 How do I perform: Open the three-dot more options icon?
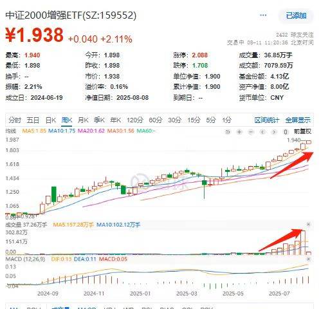pos(263,15)
